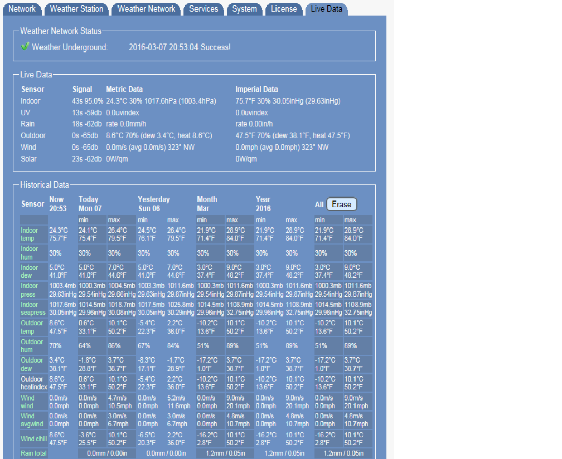
Task: Click the green Weather Underground checkmark icon
Action: pos(25,47)
